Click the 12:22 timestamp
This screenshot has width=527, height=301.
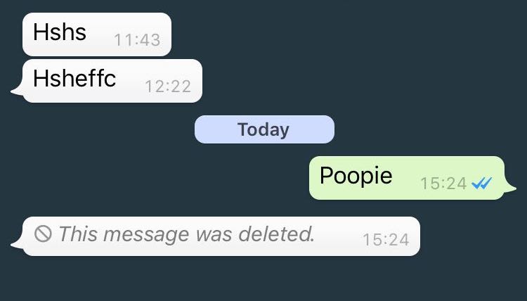(168, 87)
